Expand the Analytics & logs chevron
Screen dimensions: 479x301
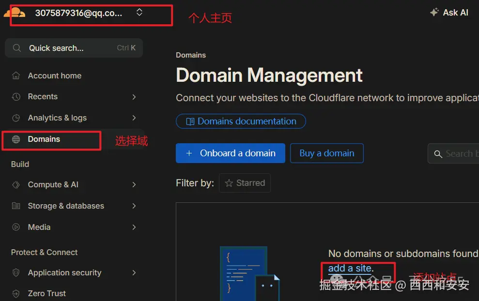(x=134, y=118)
